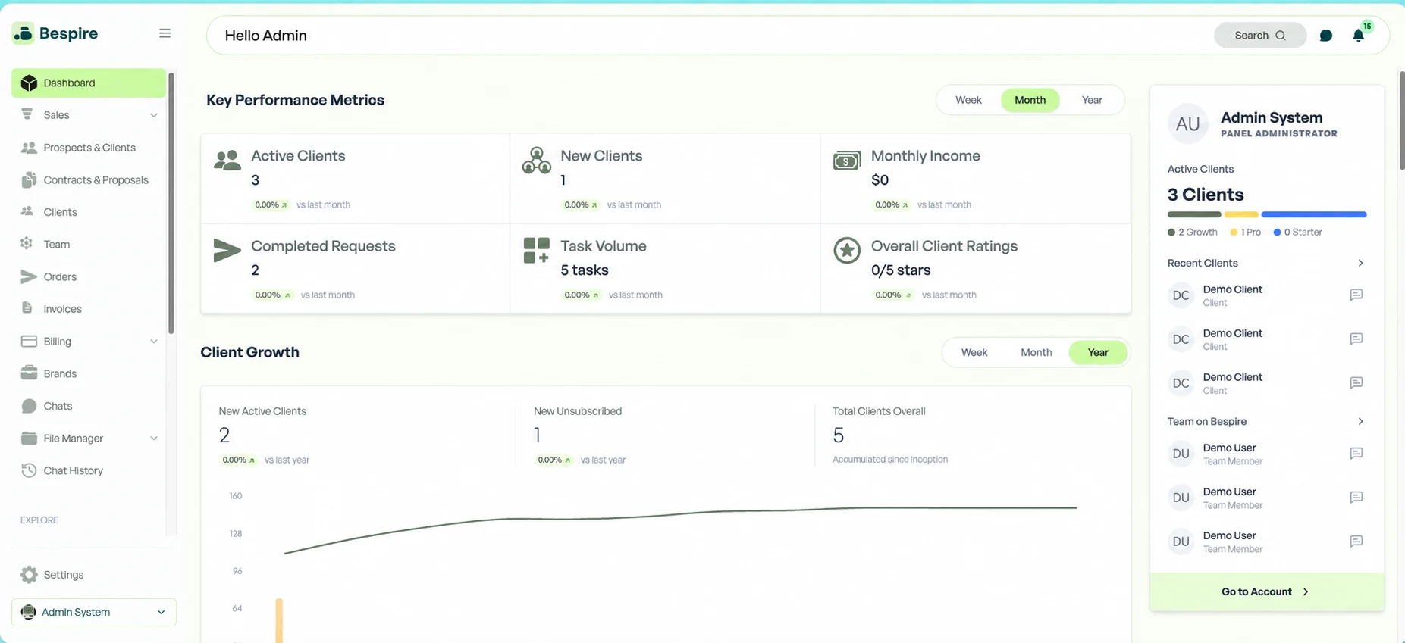Expand the File Manager submenu chevron
1405x643 pixels.
click(x=154, y=439)
